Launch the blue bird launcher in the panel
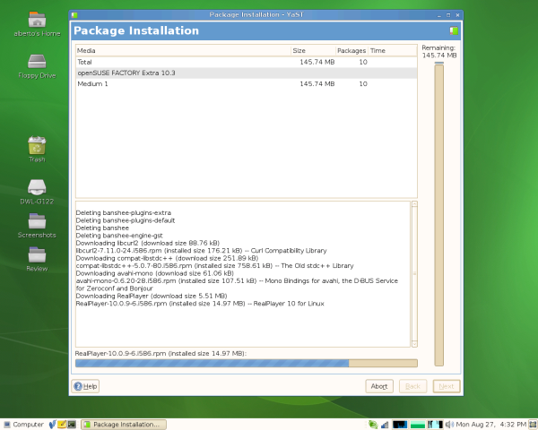The image size is (538, 430). 52,424
